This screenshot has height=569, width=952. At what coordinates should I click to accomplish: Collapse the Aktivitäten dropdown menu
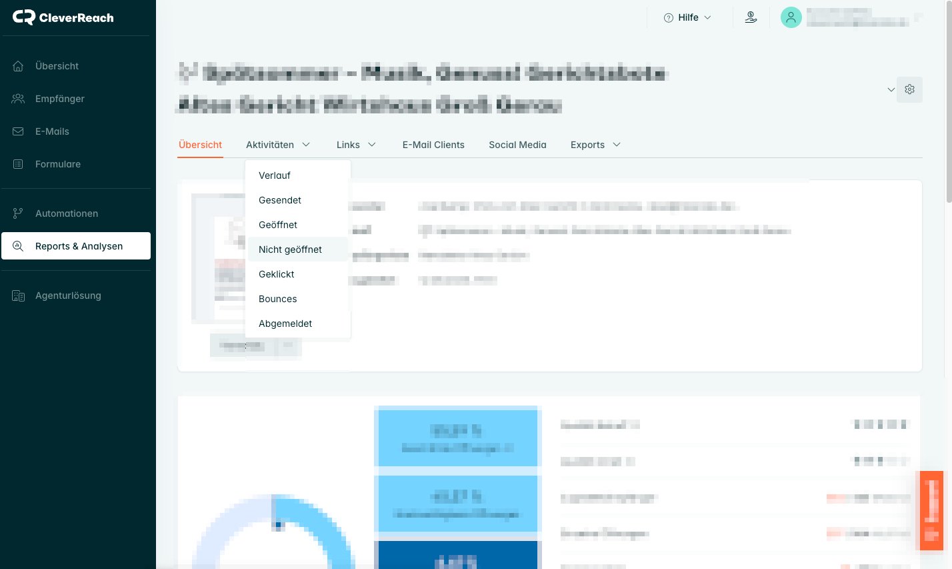(277, 145)
